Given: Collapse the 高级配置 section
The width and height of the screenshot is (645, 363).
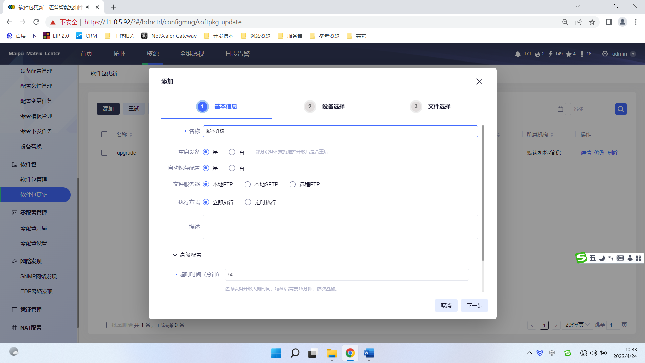Looking at the screenshot, I should [187, 255].
